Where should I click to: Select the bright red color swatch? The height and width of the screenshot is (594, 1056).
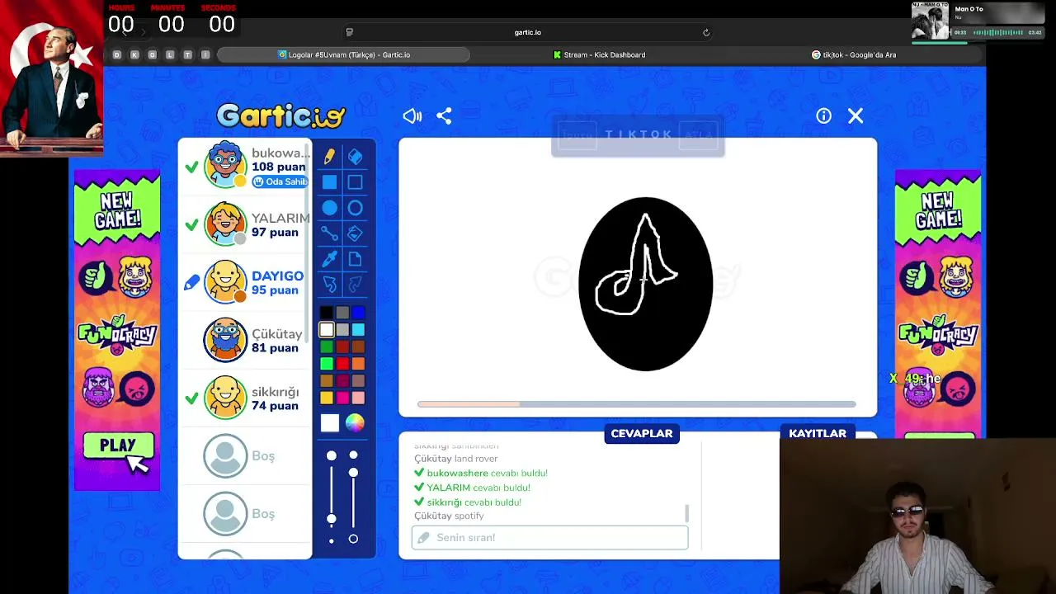(342, 364)
